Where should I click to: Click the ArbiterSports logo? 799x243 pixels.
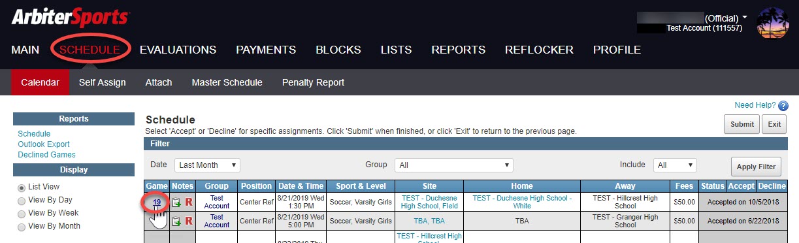tap(71, 18)
